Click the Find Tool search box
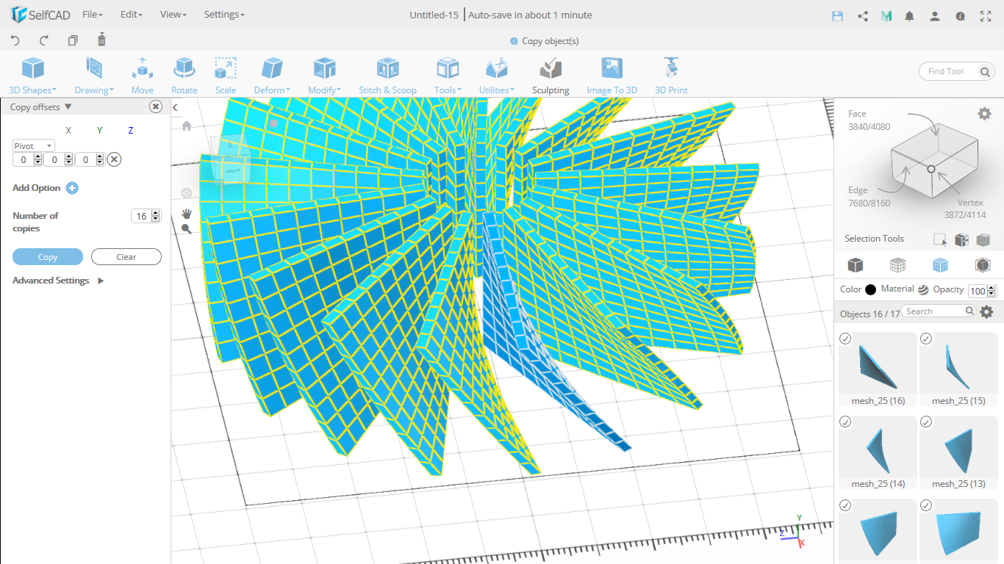1004x564 pixels. tap(957, 71)
